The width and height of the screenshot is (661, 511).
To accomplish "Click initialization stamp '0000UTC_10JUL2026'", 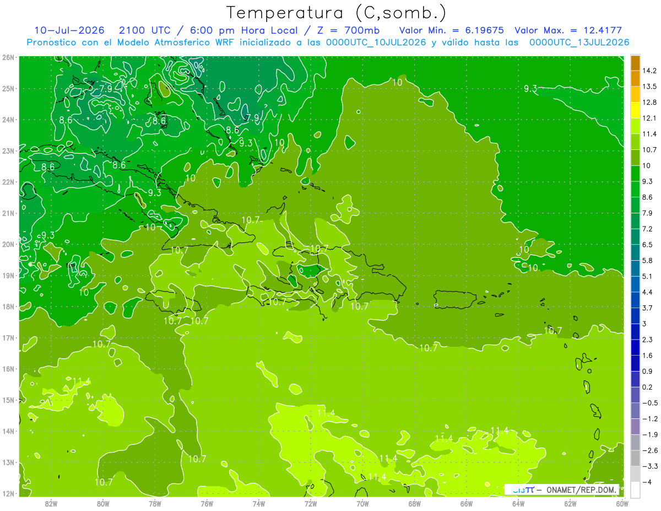I will coord(377,42).
